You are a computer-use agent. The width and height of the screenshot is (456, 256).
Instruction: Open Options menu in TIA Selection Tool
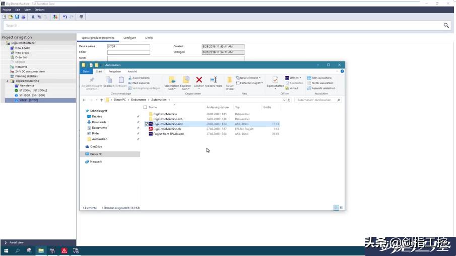39,10
